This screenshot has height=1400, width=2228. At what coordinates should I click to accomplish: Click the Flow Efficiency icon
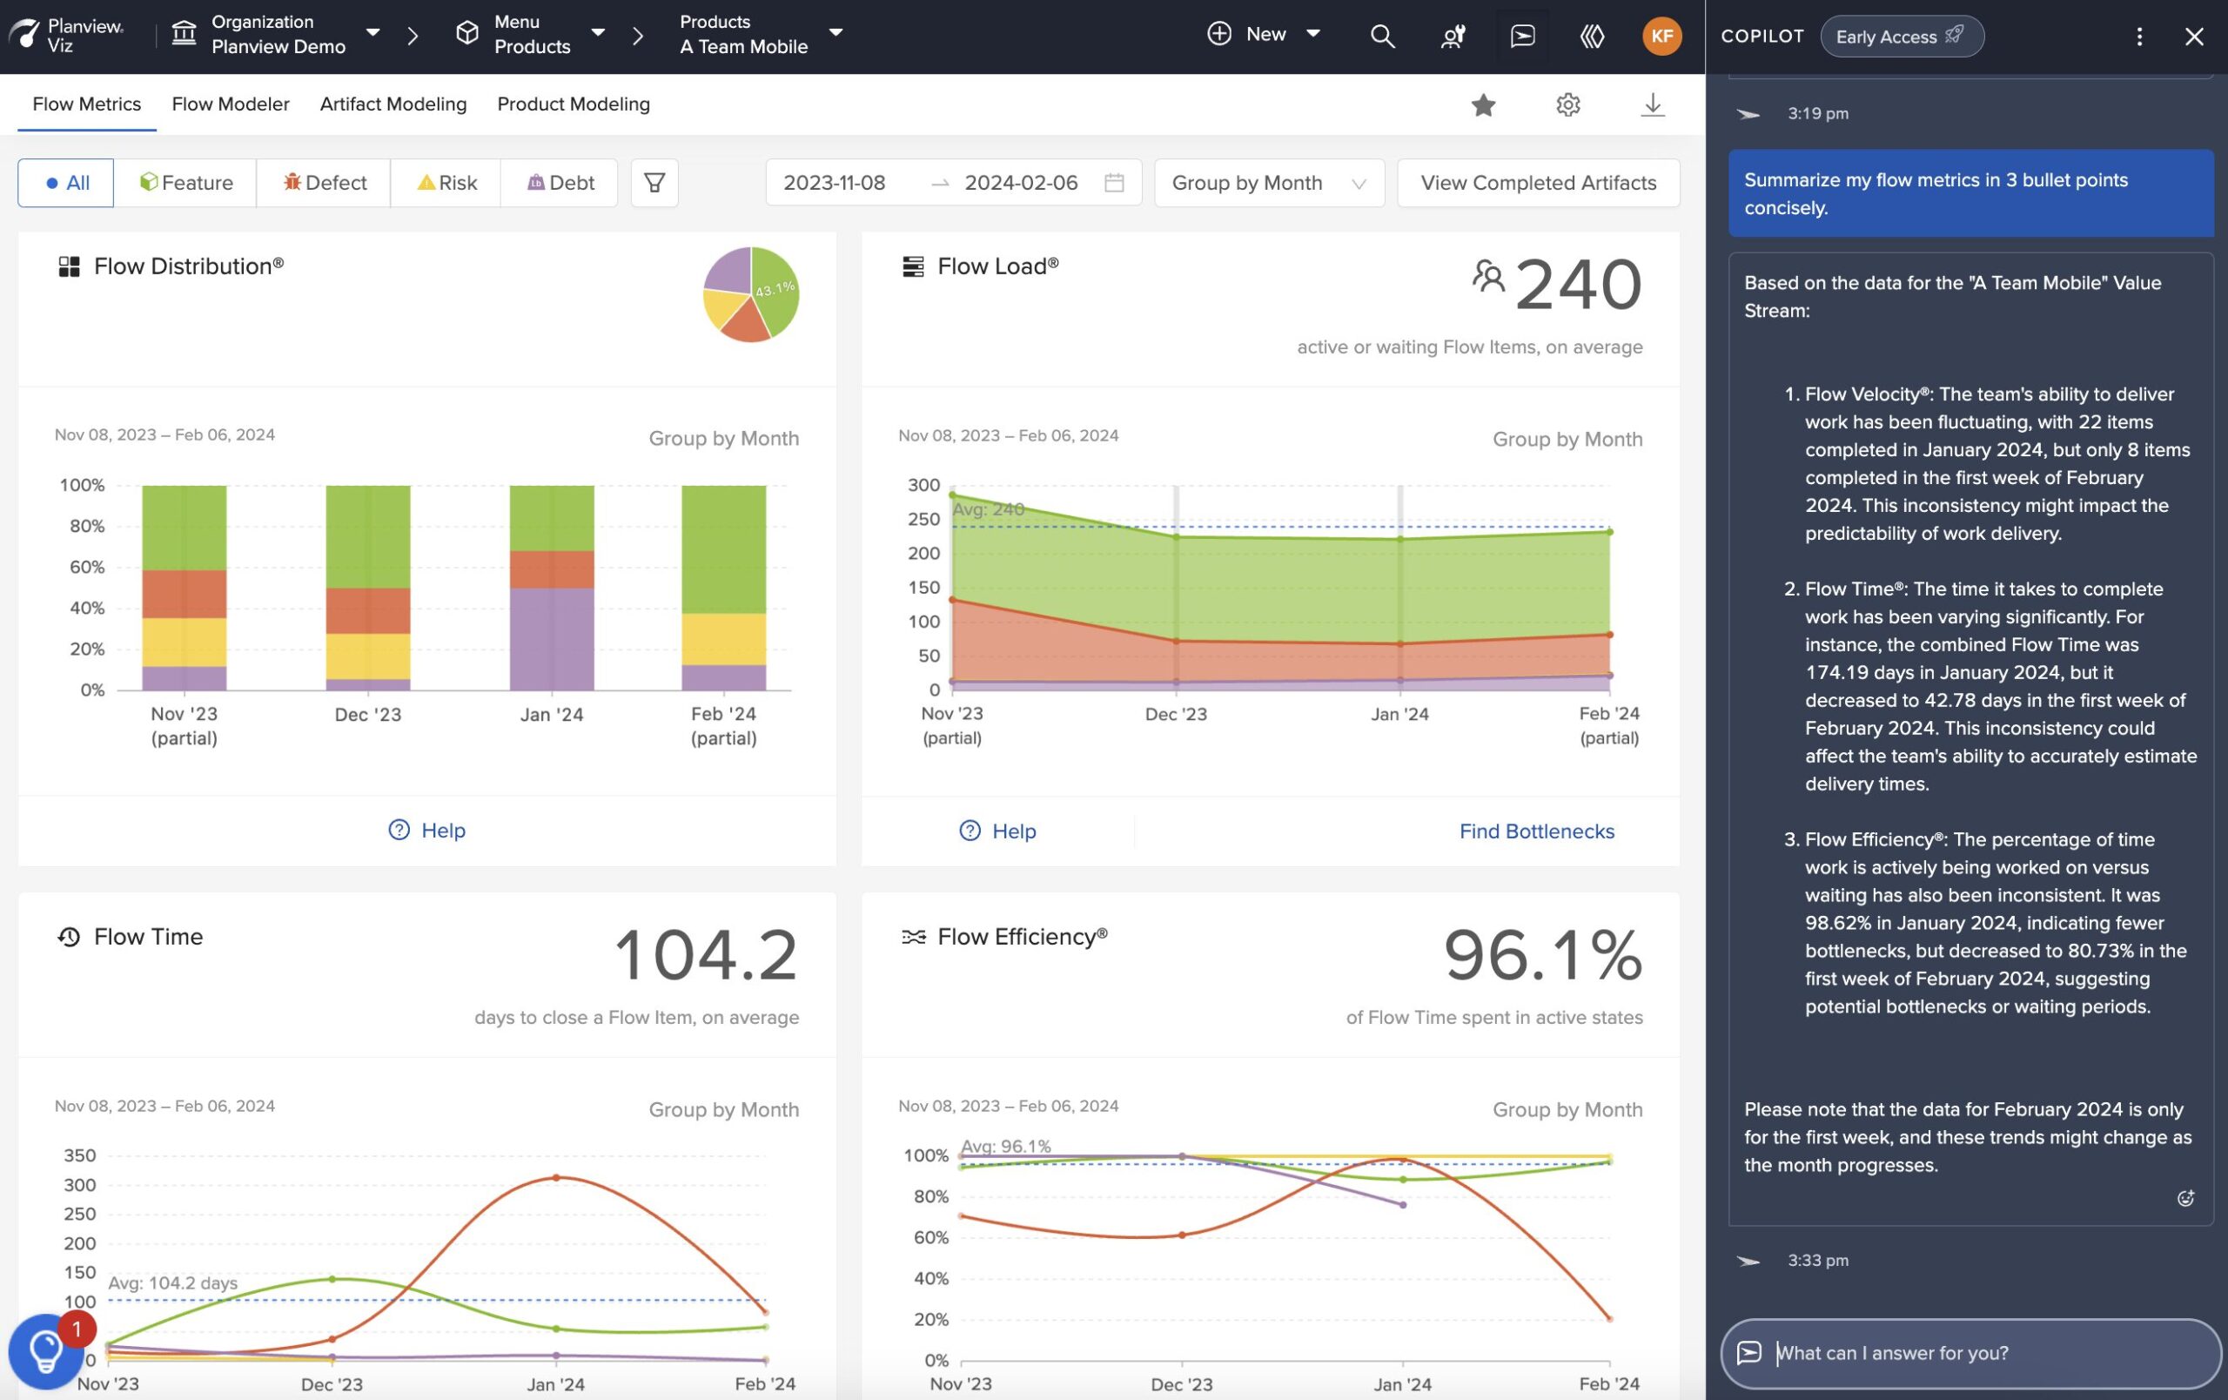pyautogui.click(x=913, y=938)
